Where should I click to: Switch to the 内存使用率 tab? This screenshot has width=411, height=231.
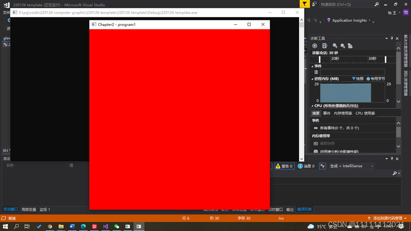(343, 113)
